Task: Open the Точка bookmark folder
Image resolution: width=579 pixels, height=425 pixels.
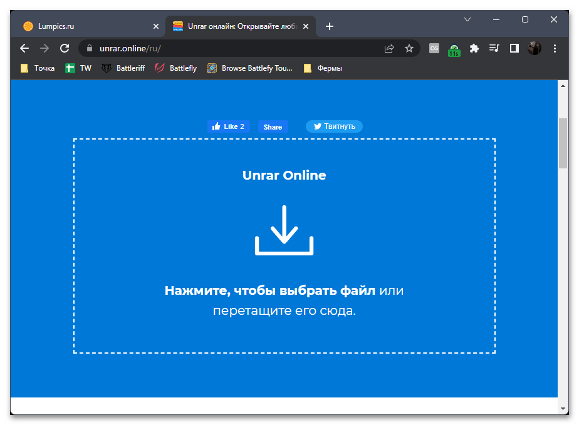Action: coord(38,68)
